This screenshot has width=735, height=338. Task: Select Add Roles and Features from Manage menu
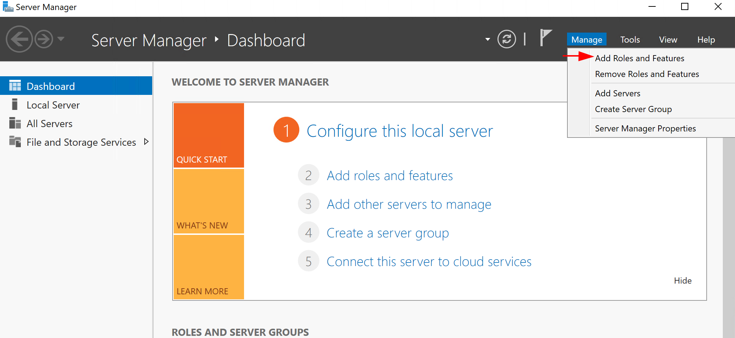pyautogui.click(x=640, y=58)
